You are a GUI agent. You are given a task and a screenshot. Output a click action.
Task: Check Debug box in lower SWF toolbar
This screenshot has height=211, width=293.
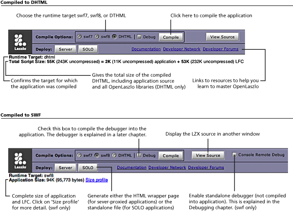(139, 155)
